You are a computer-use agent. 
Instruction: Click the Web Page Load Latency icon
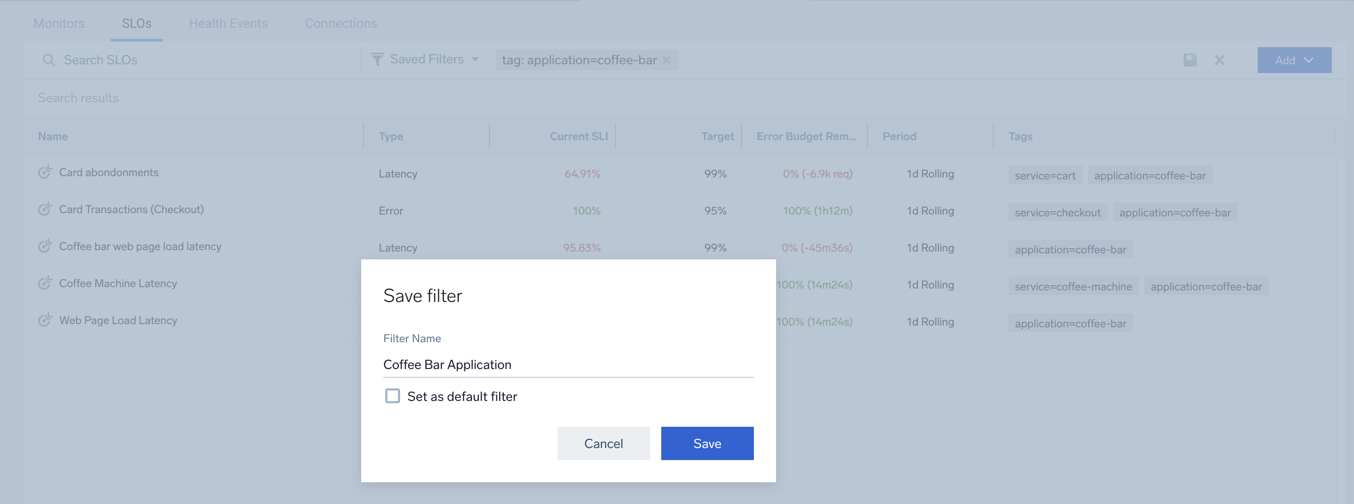45,320
